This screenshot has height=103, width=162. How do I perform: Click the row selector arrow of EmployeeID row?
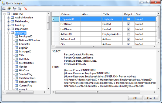click(x=56, y=19)
